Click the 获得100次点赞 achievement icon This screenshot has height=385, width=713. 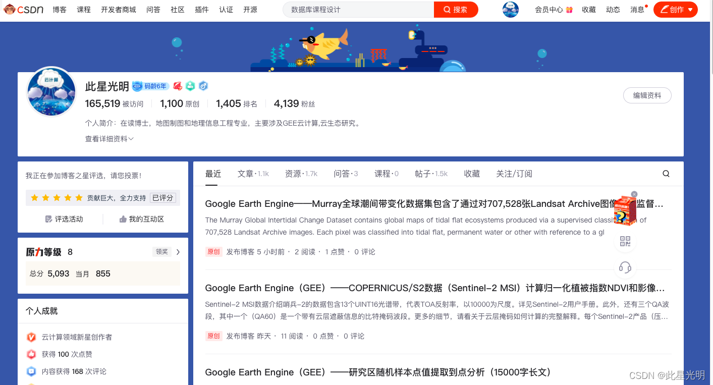(31, 354)
